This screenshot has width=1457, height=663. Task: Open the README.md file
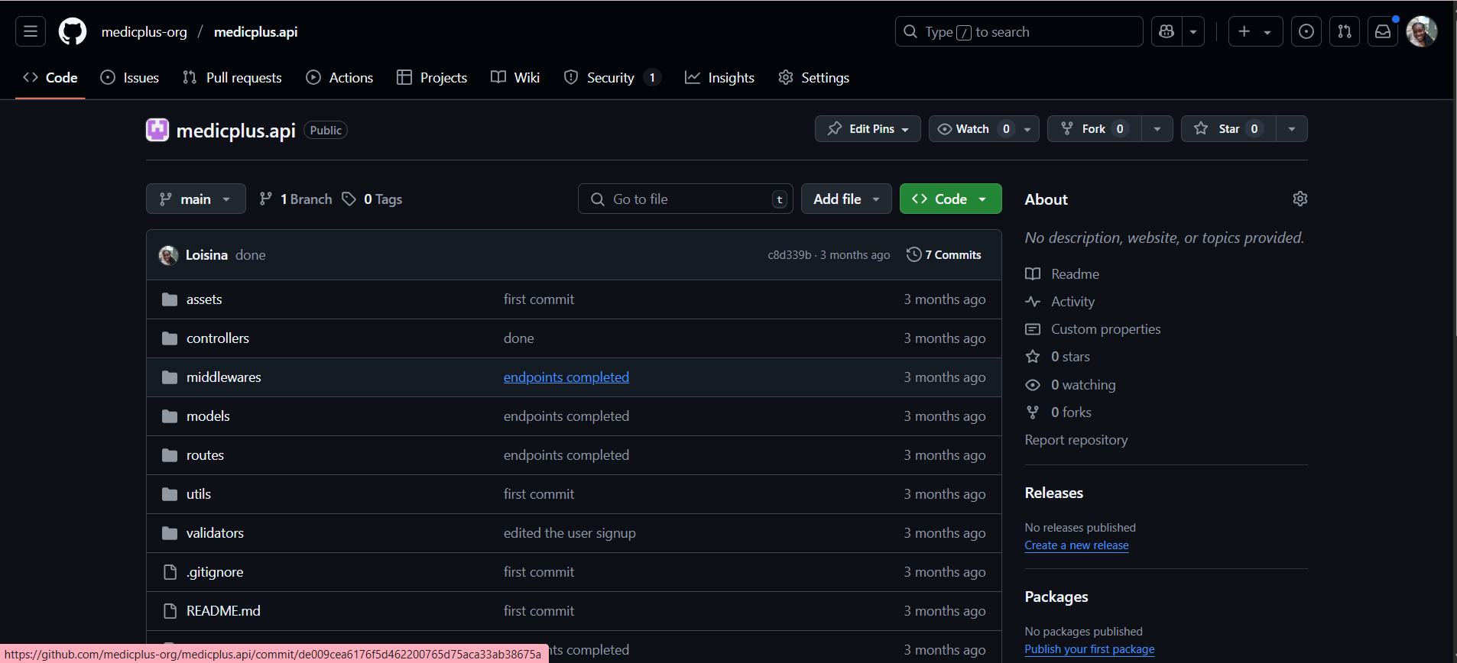223,611
